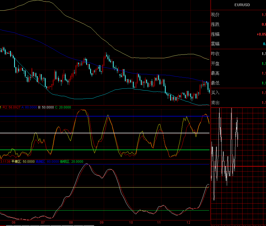Click the 平衡区: 50.0000 label

coord(23,162)
